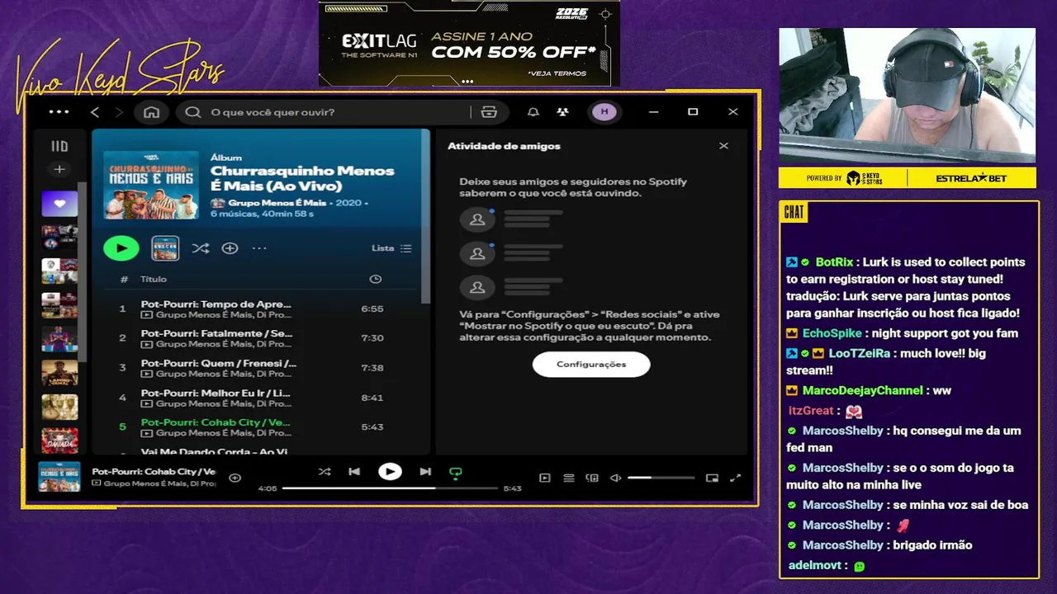Click the duration clock column header
The image size is (1057, 594).
375,279
